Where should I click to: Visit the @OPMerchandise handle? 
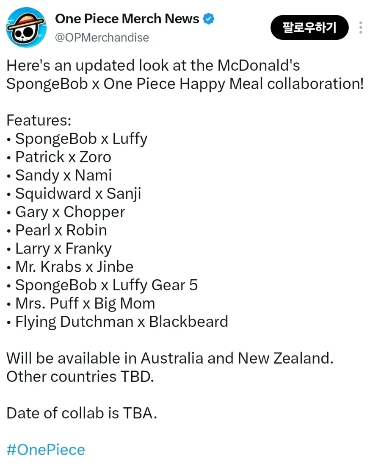point(102,38)
